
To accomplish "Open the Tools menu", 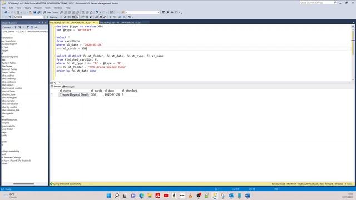I will (x=48, y=8).
